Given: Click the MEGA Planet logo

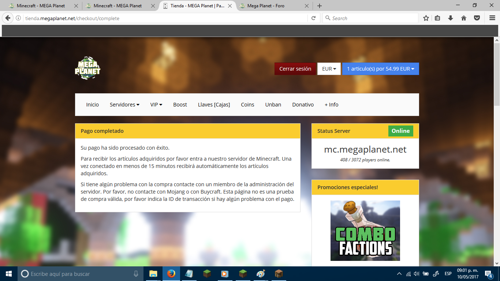Looking at the screenshot, I should pos(87,68).
